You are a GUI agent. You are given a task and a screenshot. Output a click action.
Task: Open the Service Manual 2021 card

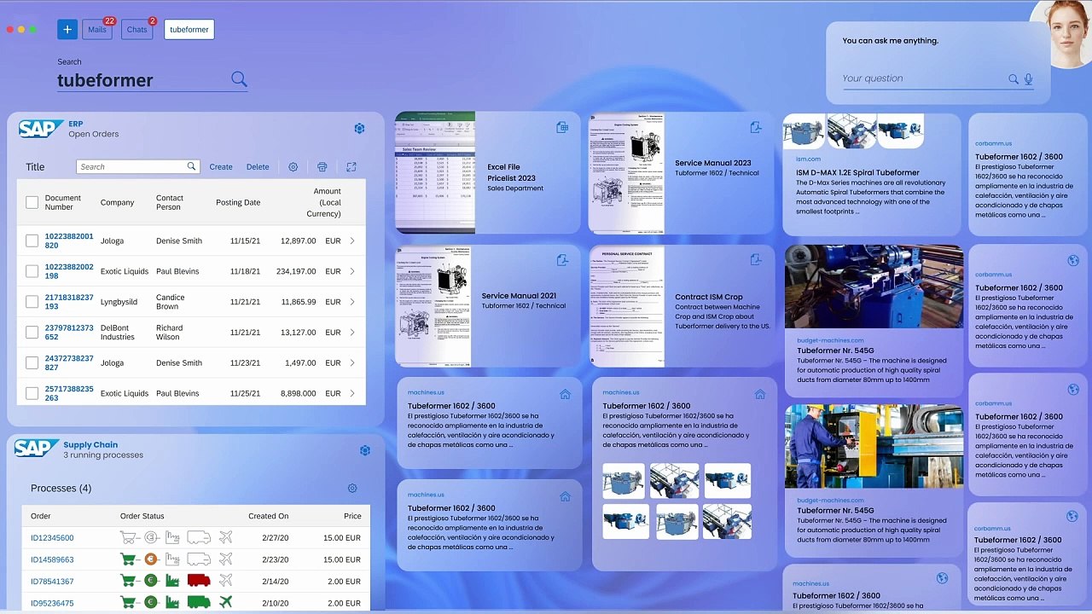coord(488,306)
